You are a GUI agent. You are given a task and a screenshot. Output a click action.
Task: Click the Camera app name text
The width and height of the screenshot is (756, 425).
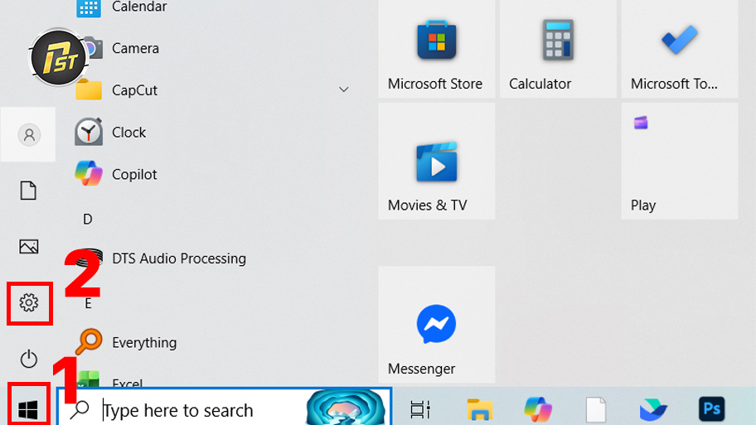coord(135,48)
